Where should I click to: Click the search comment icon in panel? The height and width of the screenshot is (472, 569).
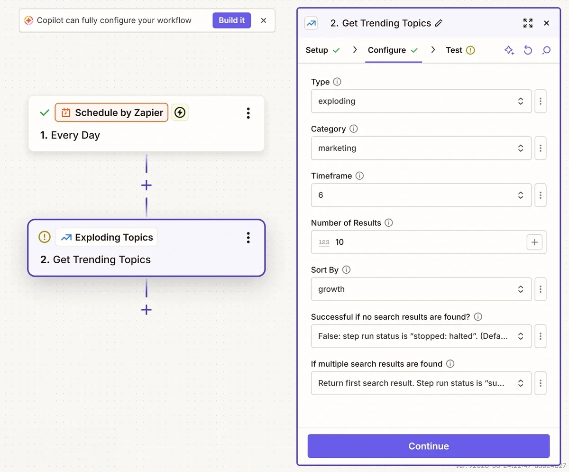click(546, 50)
